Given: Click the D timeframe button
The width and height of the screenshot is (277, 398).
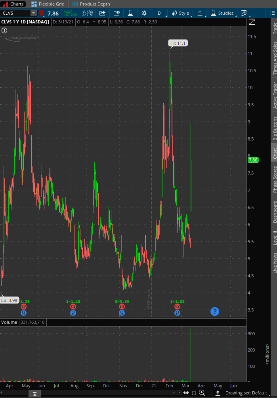Looking at the screenshot, I should (159, 13).
